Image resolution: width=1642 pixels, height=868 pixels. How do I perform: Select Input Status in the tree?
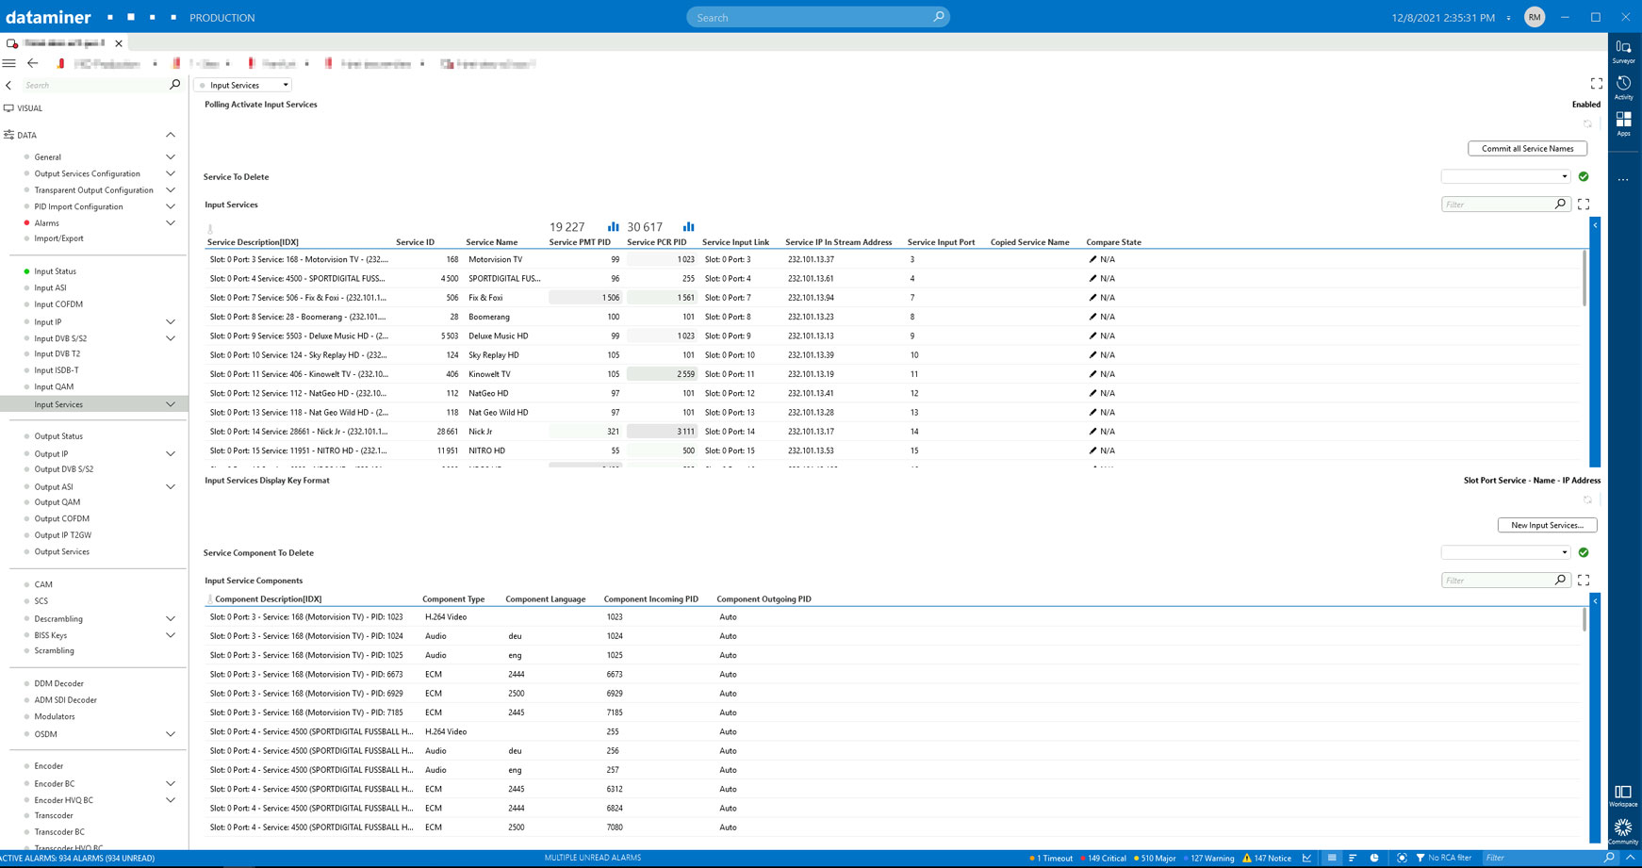pyautogui.click(x=55, y=271)
